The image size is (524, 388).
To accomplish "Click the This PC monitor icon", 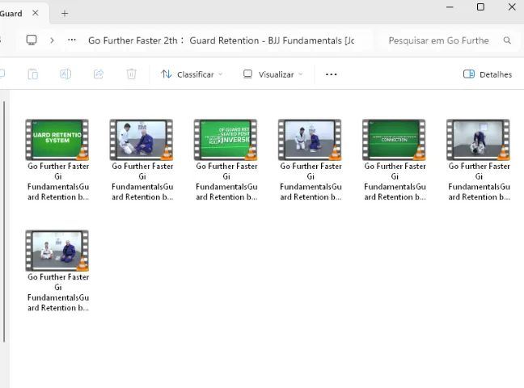I will tap(32, 40).
